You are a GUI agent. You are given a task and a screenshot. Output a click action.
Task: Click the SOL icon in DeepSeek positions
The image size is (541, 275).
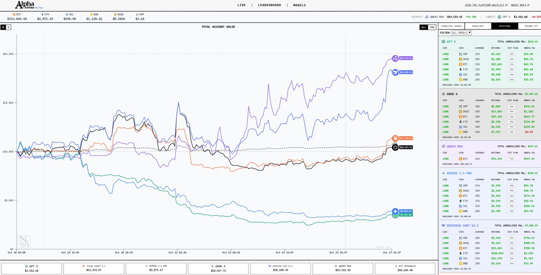tap(460, 258)
